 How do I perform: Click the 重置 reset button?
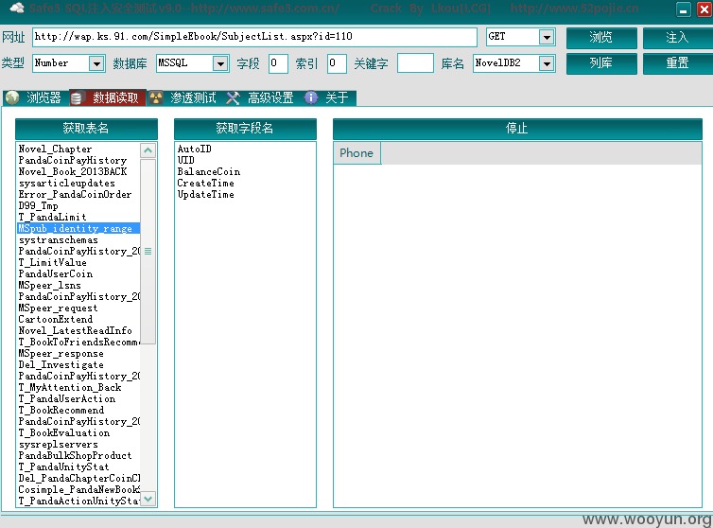point(677,62)
